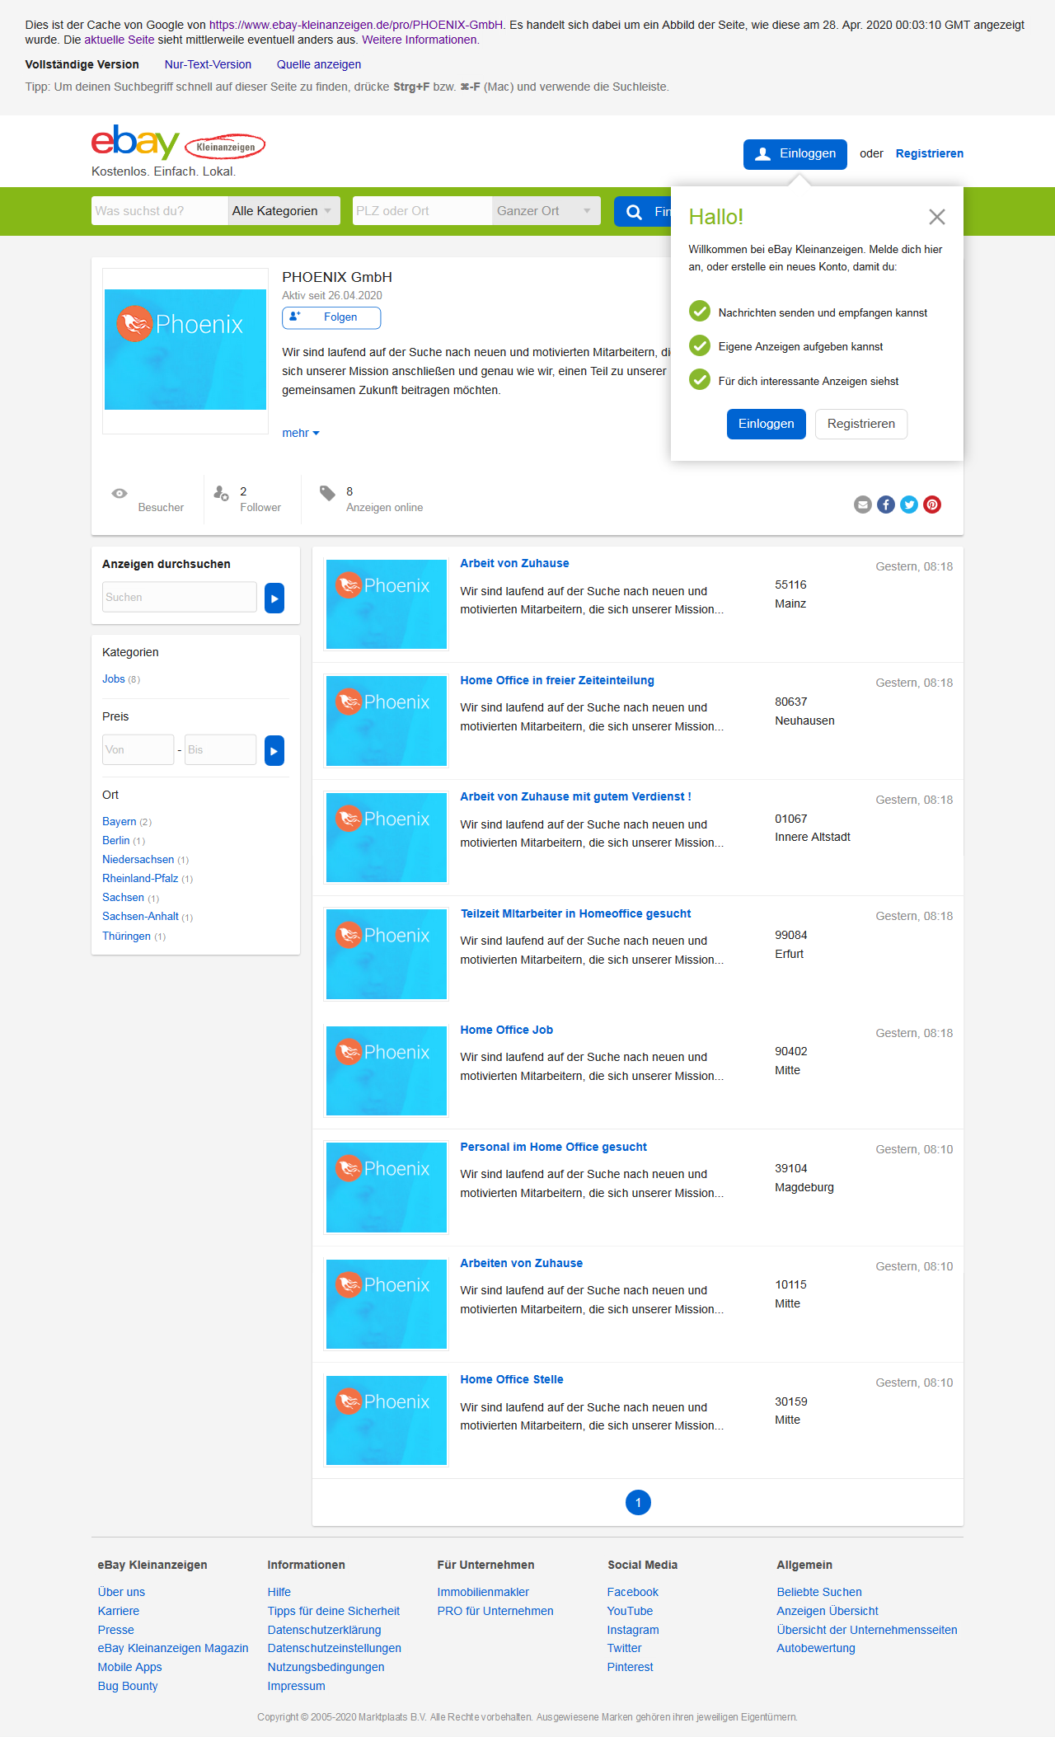Submit Anzeigen durchsuchen search arrow button
Viewport: 1055px width, 1737px height.
274,598
